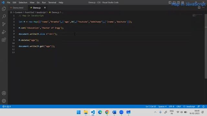Open the Run menu
207x116 pixels.
click(x=44, y=3)
